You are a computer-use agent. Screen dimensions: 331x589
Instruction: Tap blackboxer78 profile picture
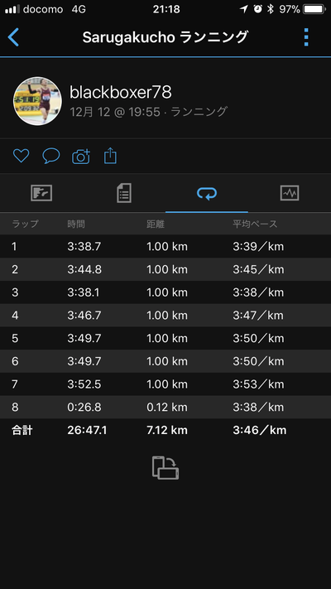37,101
